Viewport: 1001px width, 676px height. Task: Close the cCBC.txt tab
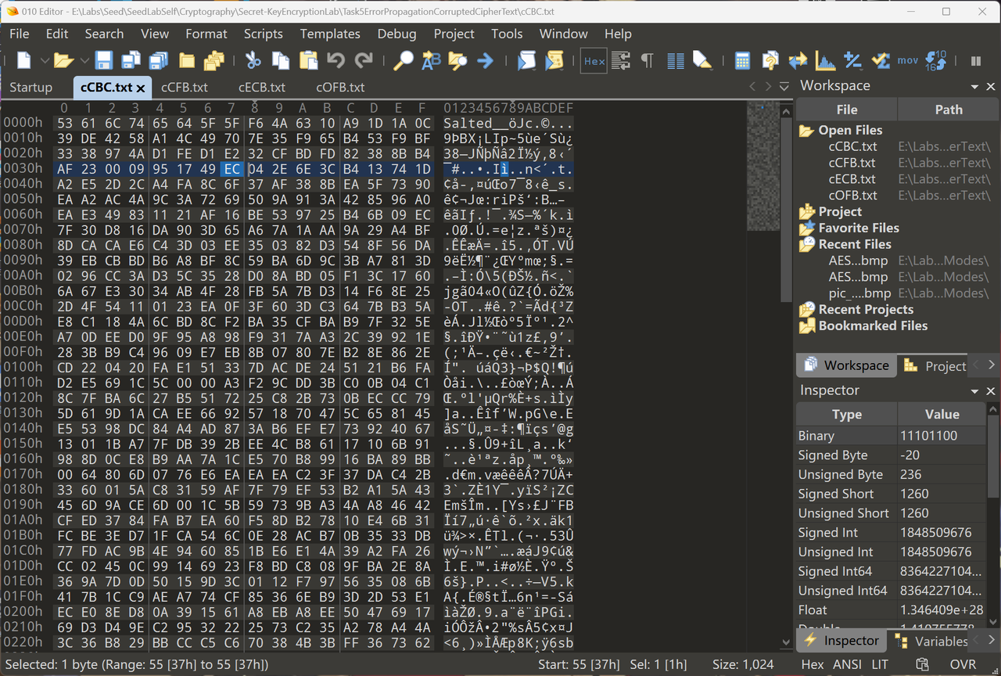coord(141,88)
